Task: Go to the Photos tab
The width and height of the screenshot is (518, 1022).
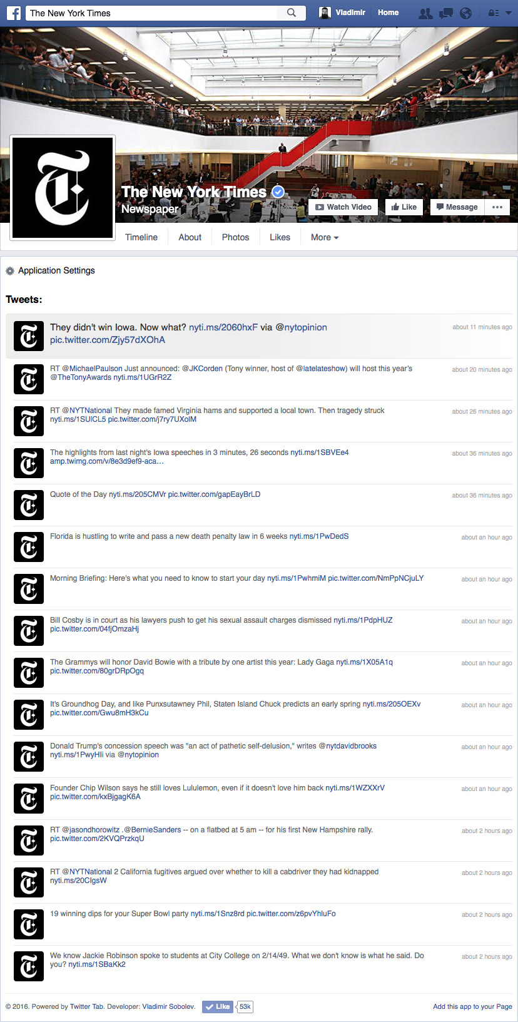Action: [235, 237]
